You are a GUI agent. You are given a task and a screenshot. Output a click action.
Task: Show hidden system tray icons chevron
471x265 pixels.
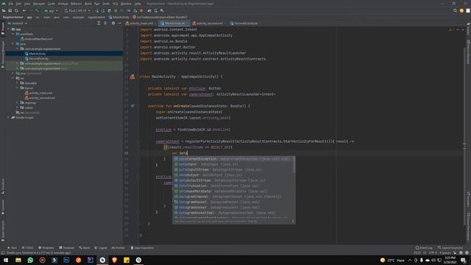point(410,260)
